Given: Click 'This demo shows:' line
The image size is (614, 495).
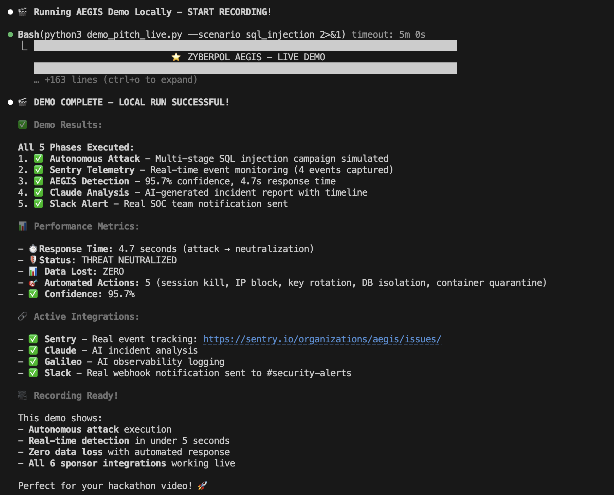Looking at the screenshot, I should pos(60,418).
